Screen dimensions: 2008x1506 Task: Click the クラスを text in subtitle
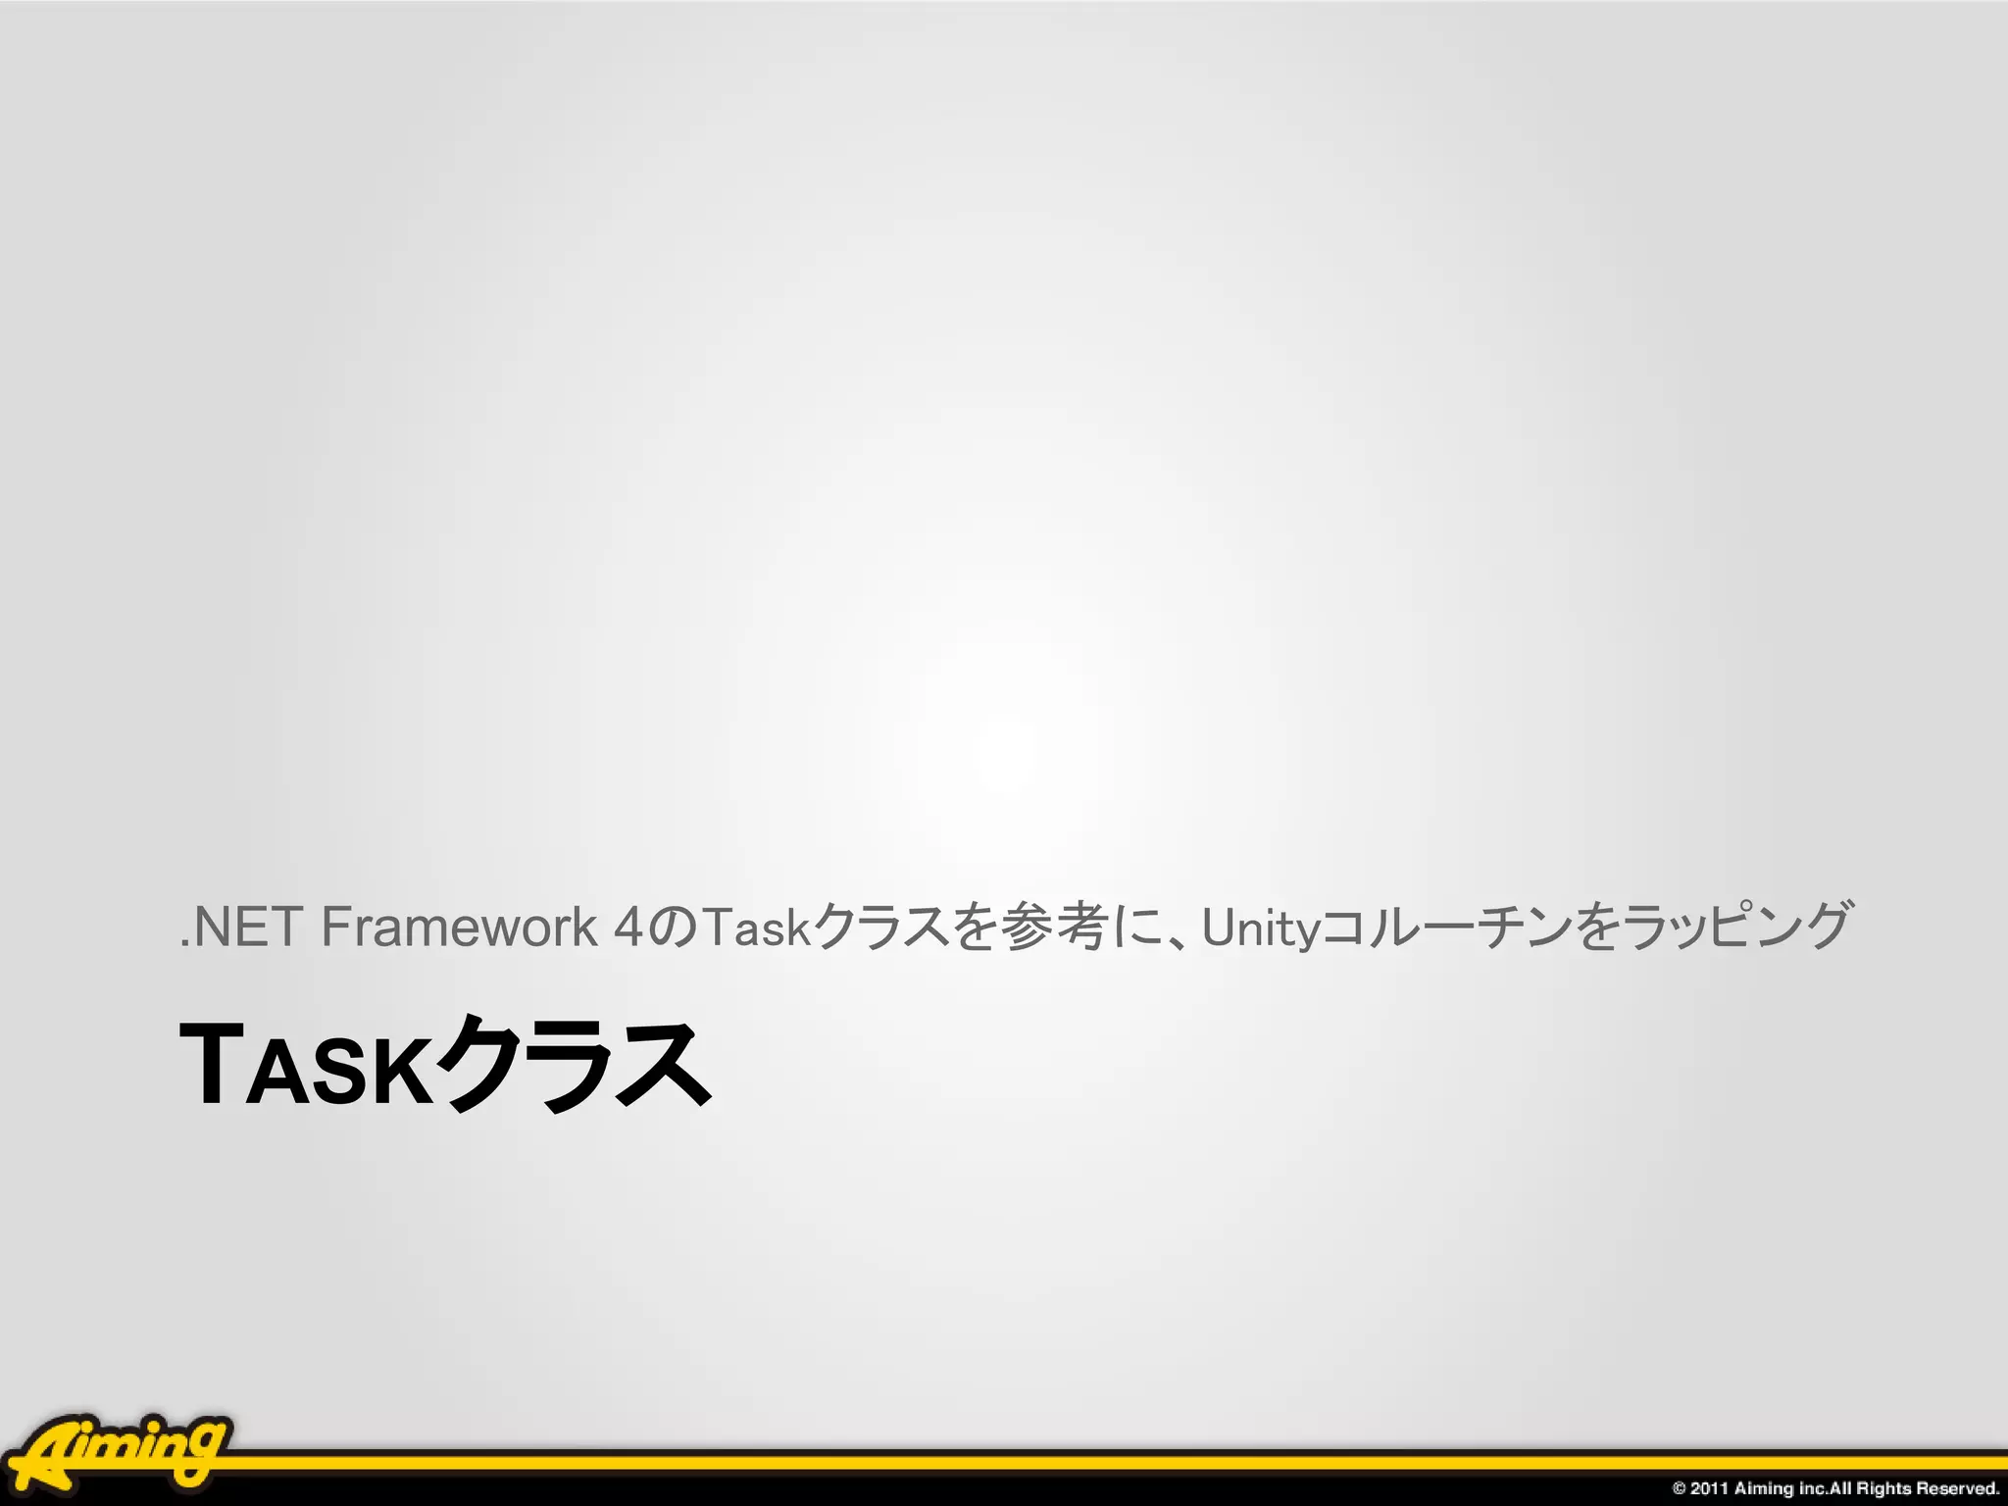click(904, 927)
